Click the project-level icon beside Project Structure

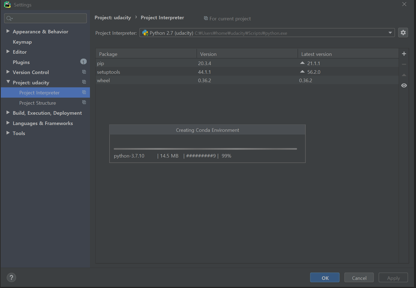click(x=84, y=102)
